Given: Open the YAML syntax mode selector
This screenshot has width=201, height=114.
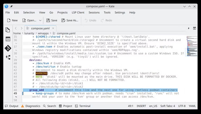Looking at the screenshot, I should click(x=192, y=106).
